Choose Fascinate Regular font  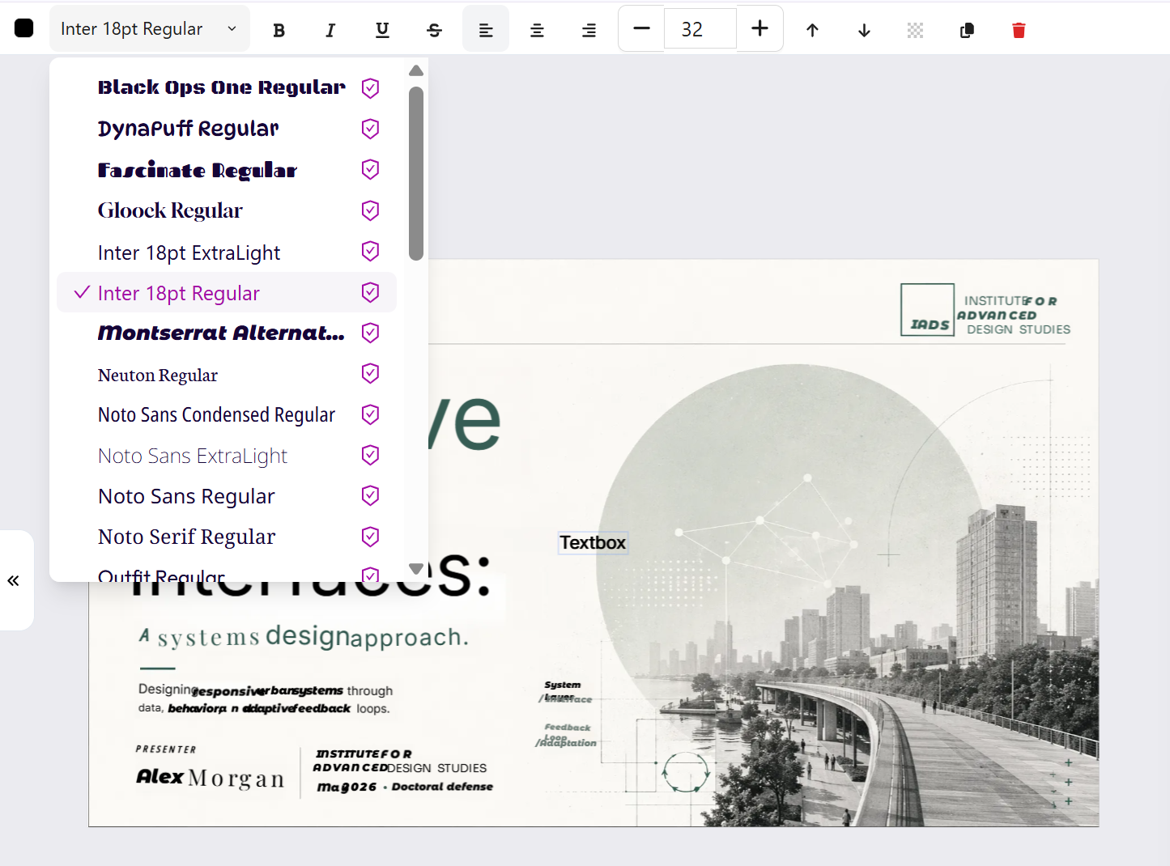(x=227, y=170)
